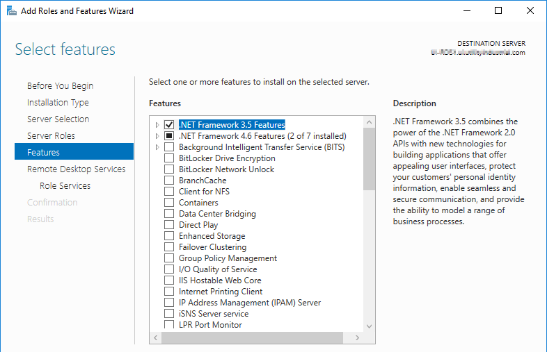Viewport: 547px width, 352px height.
Task: Click horizontal scroll right arrow
Action: (x=357, y=337)
